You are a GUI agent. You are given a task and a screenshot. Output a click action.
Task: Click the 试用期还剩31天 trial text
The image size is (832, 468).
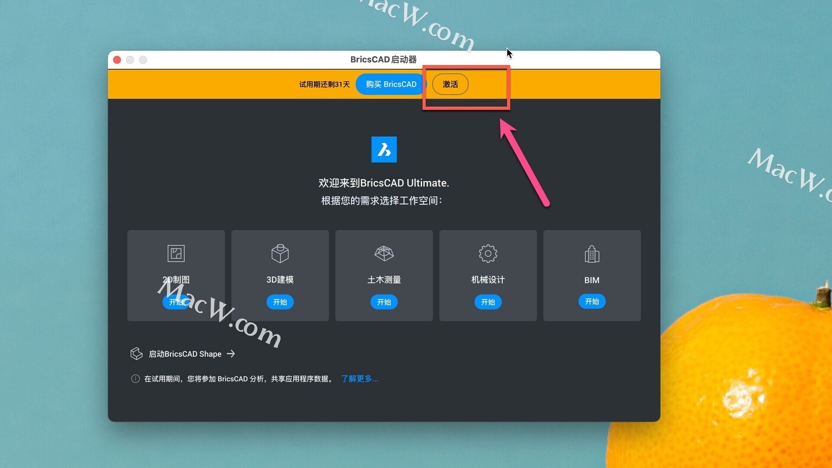pos(324,84)
